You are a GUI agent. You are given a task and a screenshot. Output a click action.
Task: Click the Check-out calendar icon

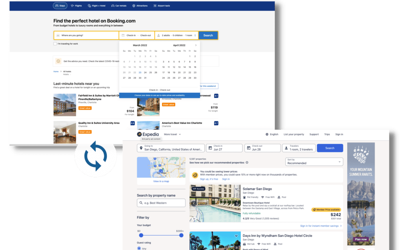249,148
